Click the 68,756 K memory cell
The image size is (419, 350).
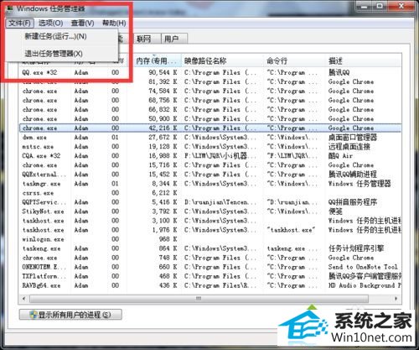point(163,100)
